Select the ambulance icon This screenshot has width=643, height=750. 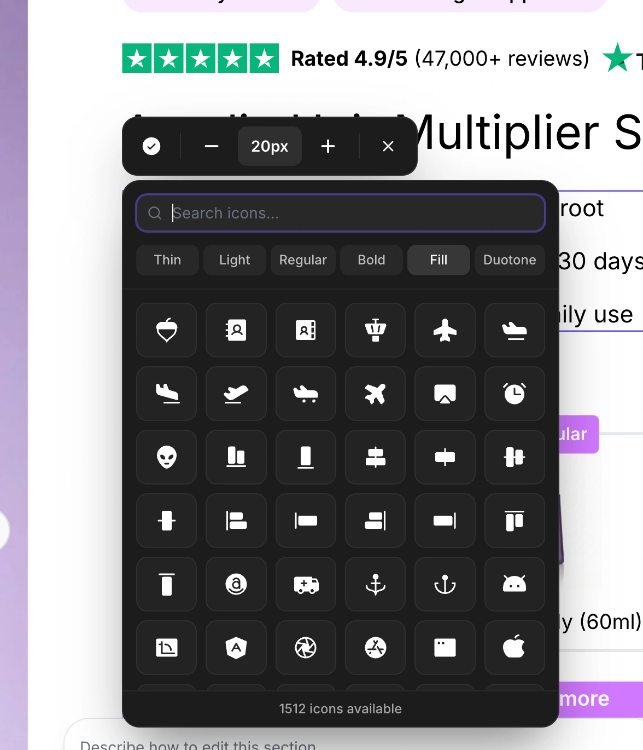click(306, 584)
